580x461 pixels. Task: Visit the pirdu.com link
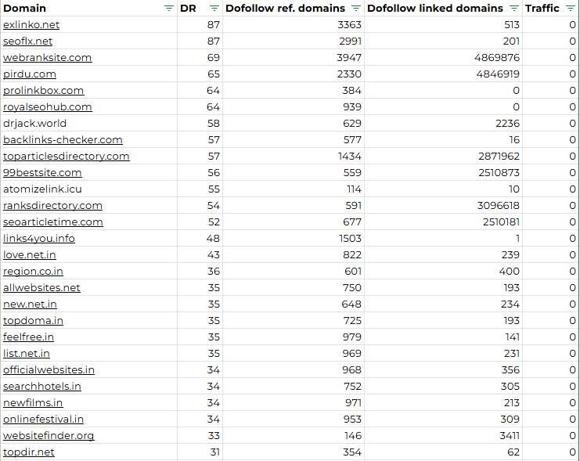[x=30, y=74]
